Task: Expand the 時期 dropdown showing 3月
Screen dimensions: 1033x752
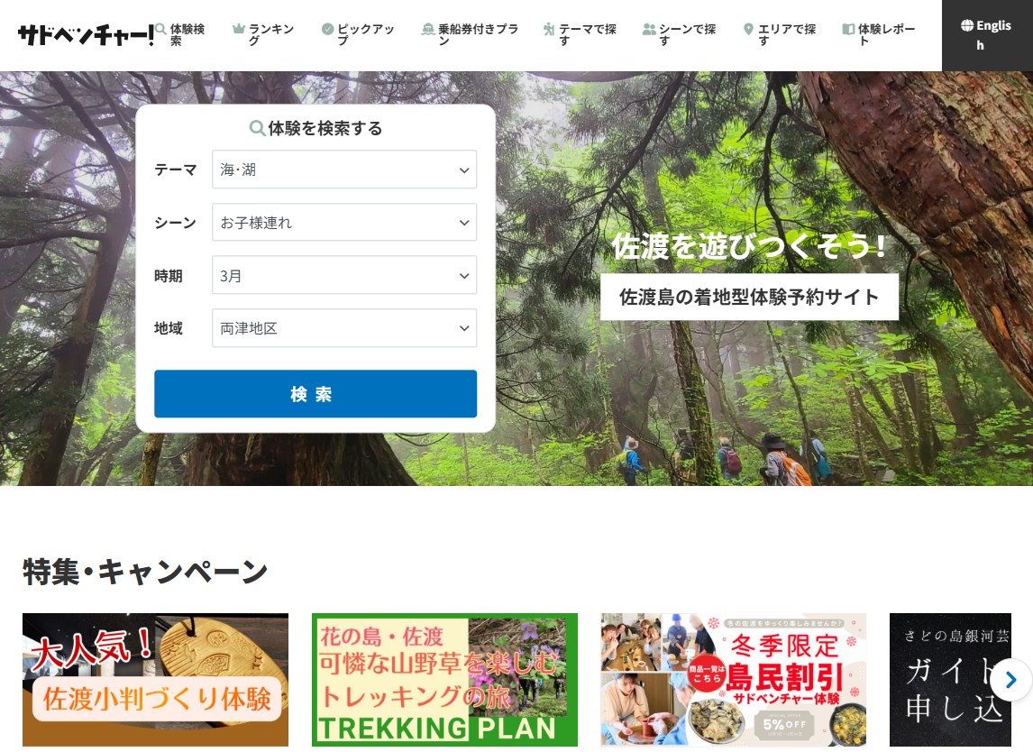Action: 343,276
